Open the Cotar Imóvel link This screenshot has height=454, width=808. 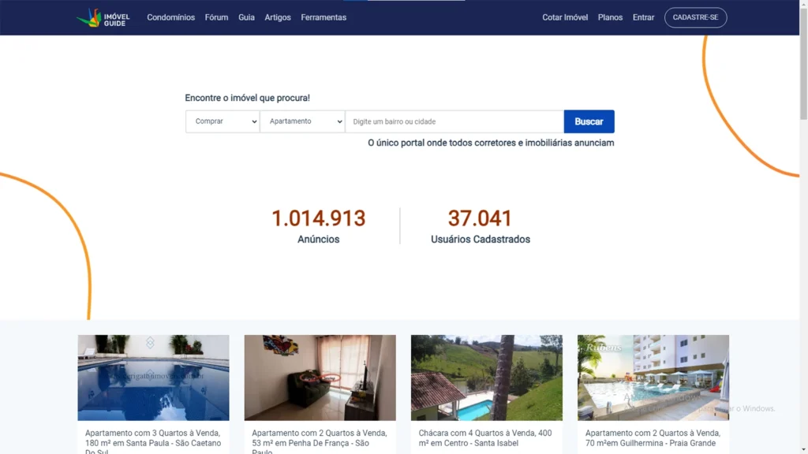coord(565,17)
